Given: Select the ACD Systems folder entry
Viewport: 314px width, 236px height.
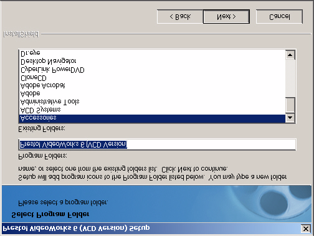Looking at the screenshot, I should (152, 110).
